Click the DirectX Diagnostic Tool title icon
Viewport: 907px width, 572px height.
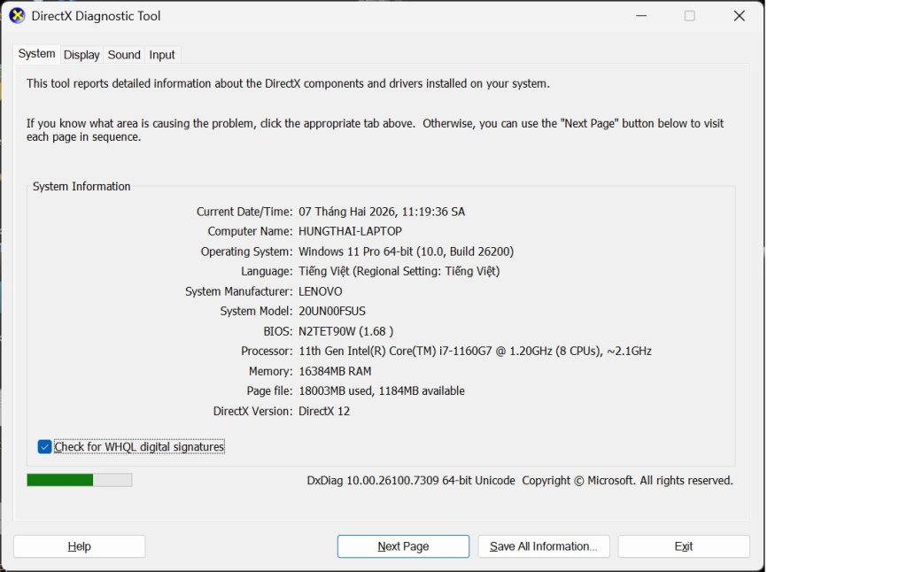(x=18, y=16)
